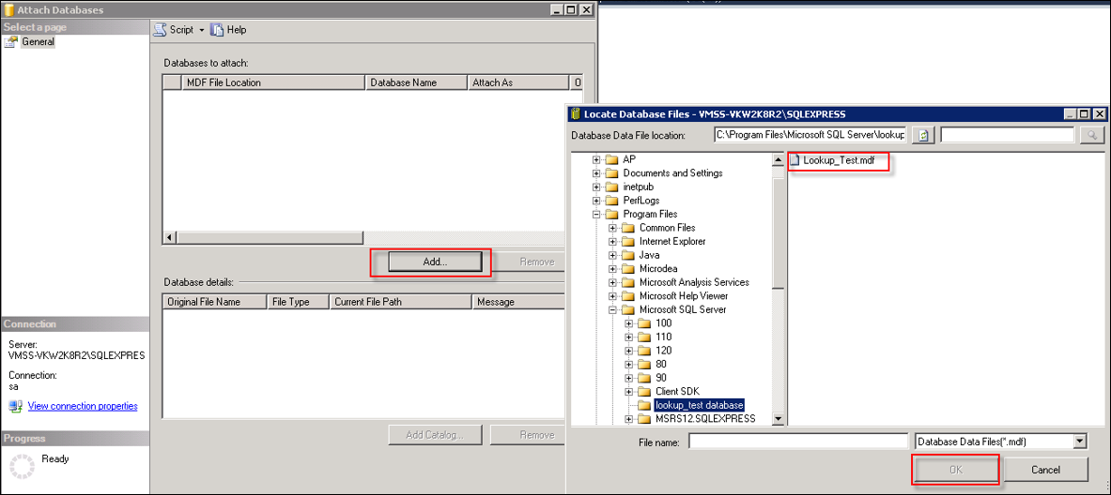Expand the Common Files node
This screenshot has width=1111, height=495.
613,228
